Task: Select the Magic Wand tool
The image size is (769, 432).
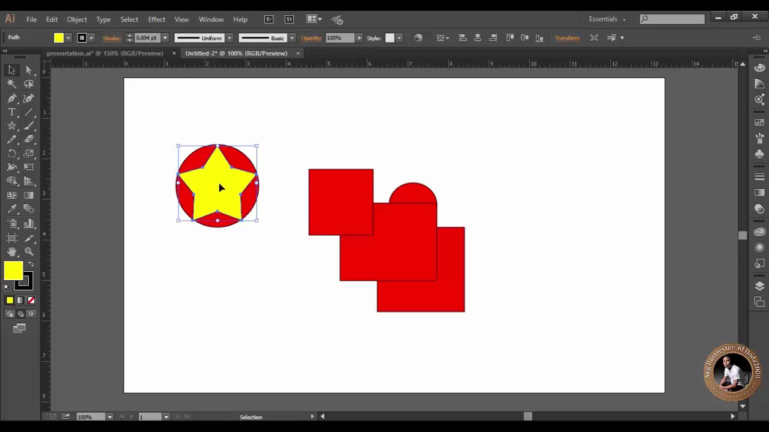Action: click(x=11, y=84)
